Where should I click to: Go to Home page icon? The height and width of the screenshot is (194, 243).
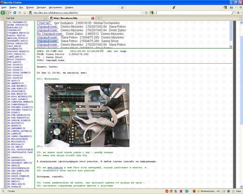click(x=25, y=13)
